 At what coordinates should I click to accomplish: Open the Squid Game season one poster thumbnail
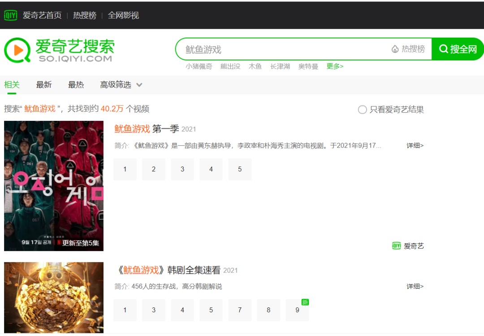coord(54,186)
